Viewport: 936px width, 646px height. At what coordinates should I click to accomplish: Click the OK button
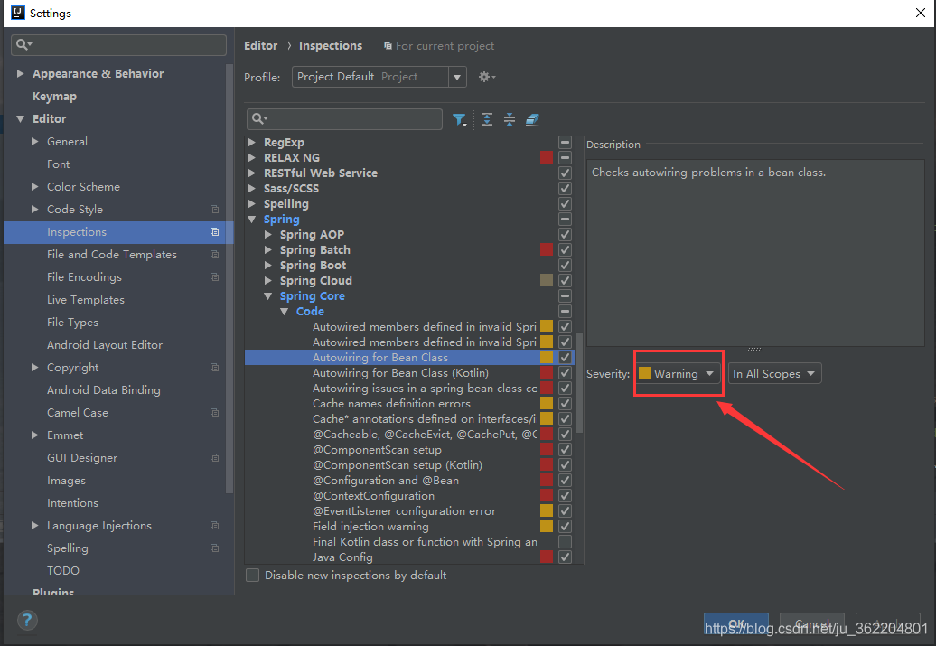[736, 624]
